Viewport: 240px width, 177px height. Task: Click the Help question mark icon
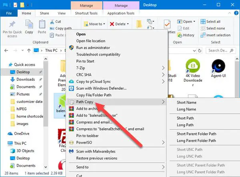pos(236,13)
